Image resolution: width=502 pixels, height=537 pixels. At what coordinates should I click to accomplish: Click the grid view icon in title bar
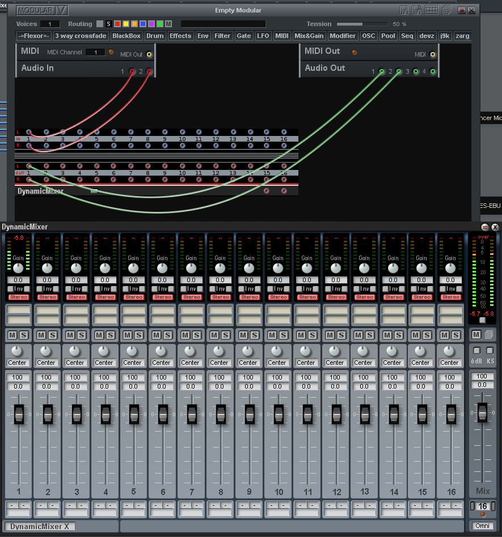point(432,10)
